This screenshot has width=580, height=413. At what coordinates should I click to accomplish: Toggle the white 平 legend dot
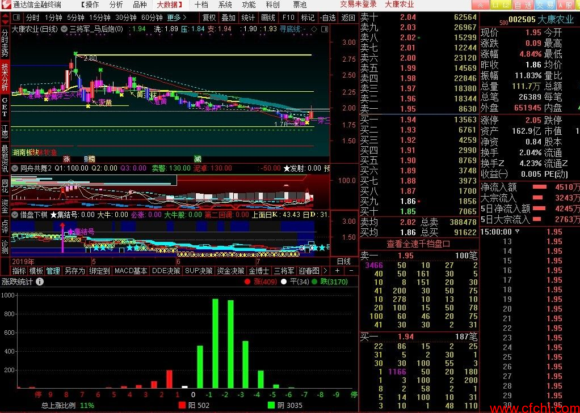click(284, 282)
